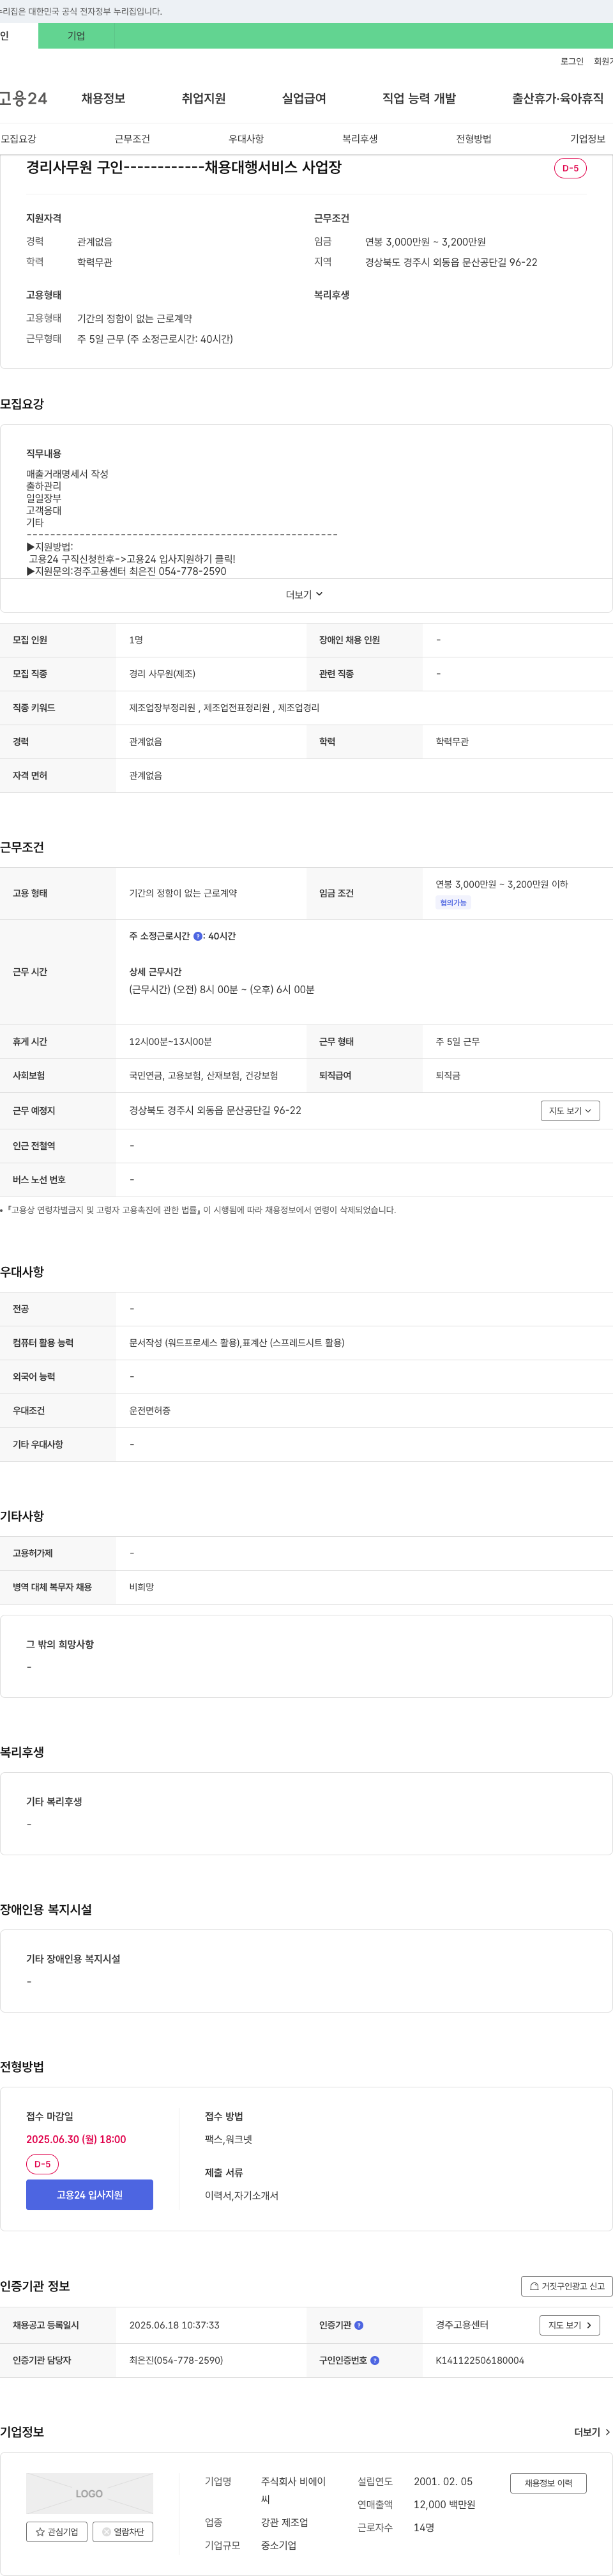Apply with 고용24 입사지원 button

coord(89,2194)
